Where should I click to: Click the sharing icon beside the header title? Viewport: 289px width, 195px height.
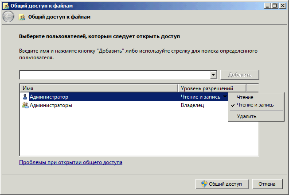click(22, 17)
